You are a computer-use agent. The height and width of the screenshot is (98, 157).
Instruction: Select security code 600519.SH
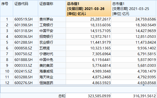[x=23, y=19]
